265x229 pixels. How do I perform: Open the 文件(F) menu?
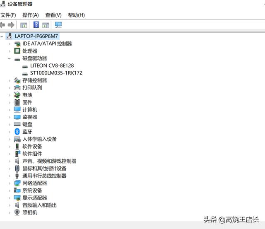coord(8,15)
